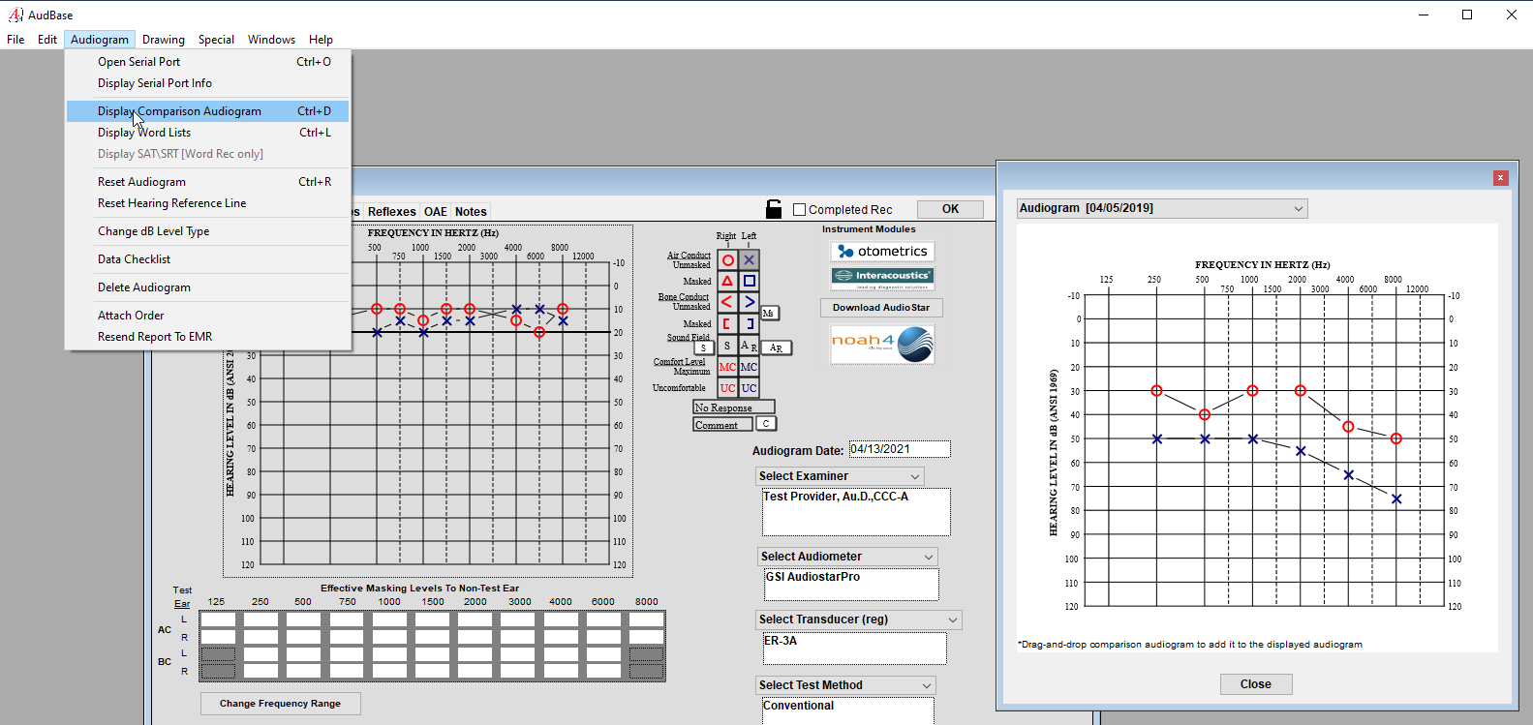Choose Change dB Level Type menu item
1533x725 pixels.
click(x=207, y=231)
